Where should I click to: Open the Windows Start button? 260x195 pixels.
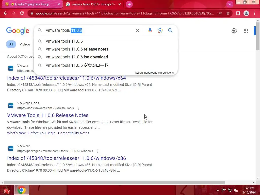(x=6, y=190)
